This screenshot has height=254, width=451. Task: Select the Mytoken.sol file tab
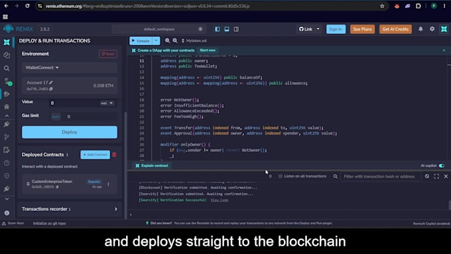coord(194,40)
